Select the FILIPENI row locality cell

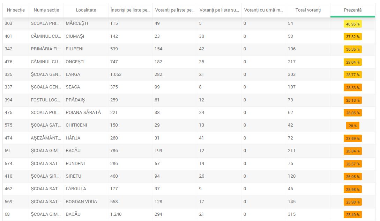[74, 49]
